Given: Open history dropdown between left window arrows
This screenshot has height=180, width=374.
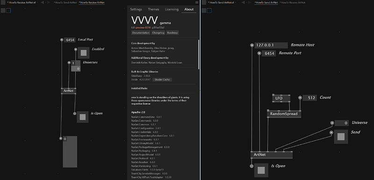Looking at the screenshot, I should click(45, 3).
